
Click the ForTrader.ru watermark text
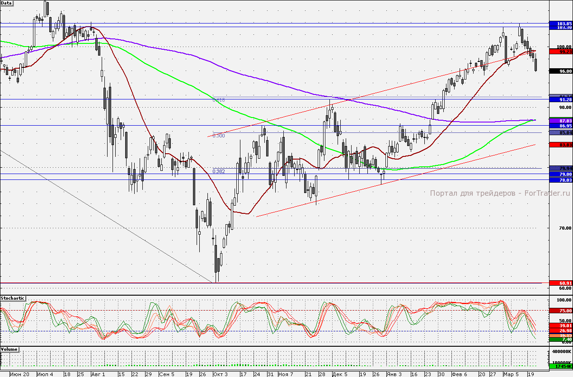tap(500, 193)
